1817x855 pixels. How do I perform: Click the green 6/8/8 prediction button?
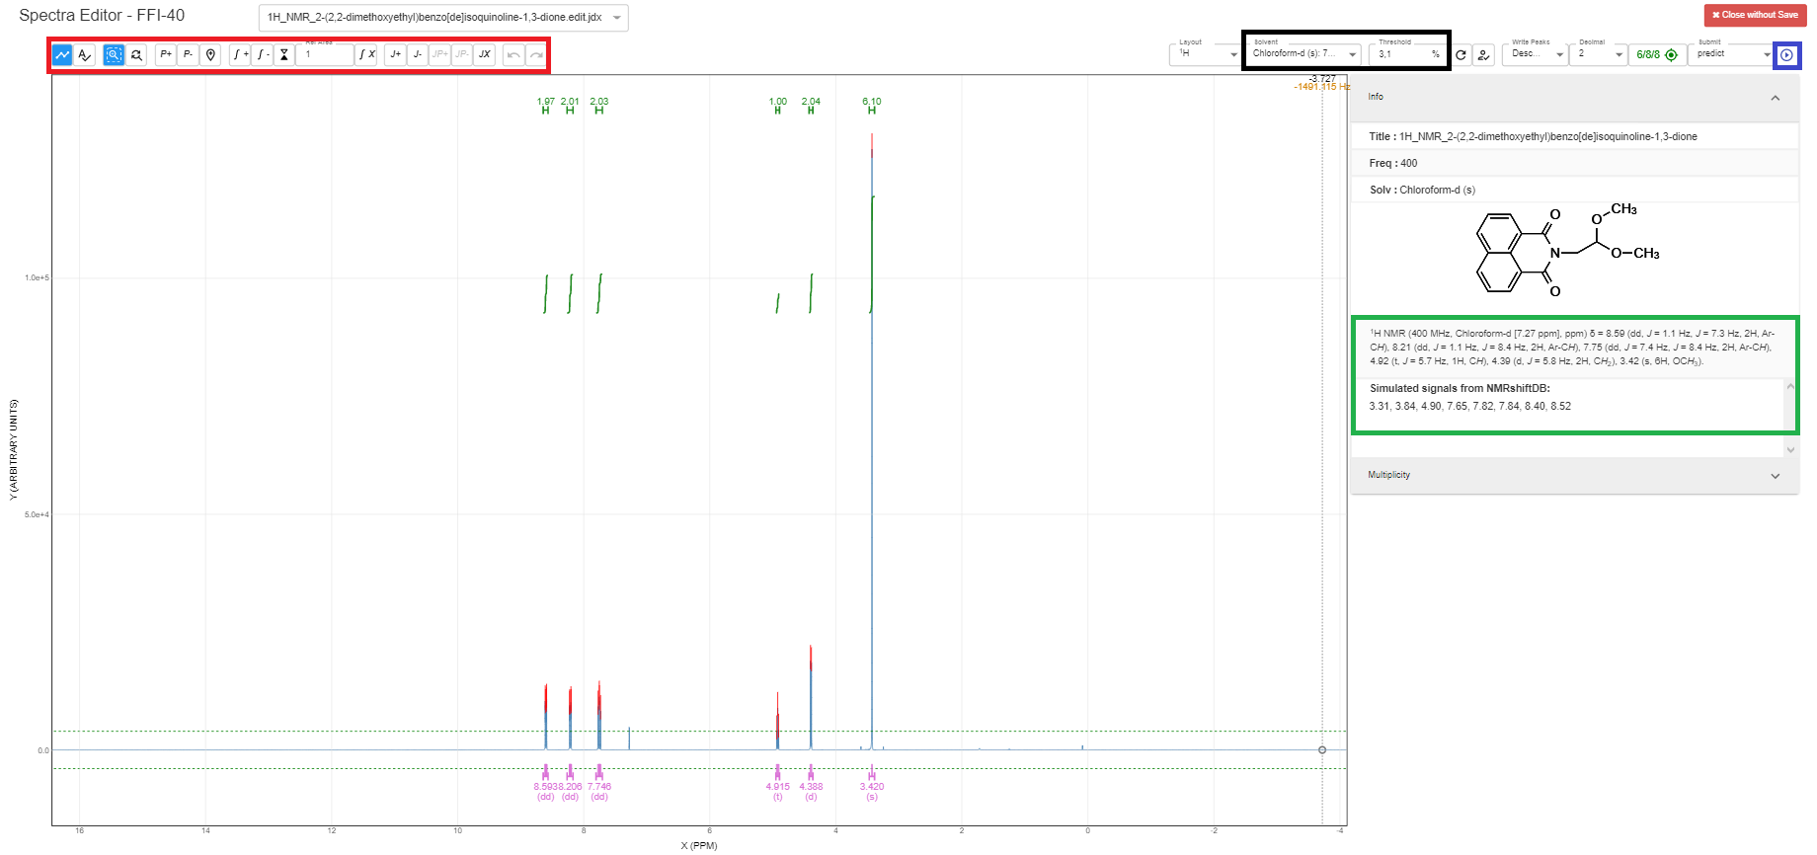(1656, 55)
